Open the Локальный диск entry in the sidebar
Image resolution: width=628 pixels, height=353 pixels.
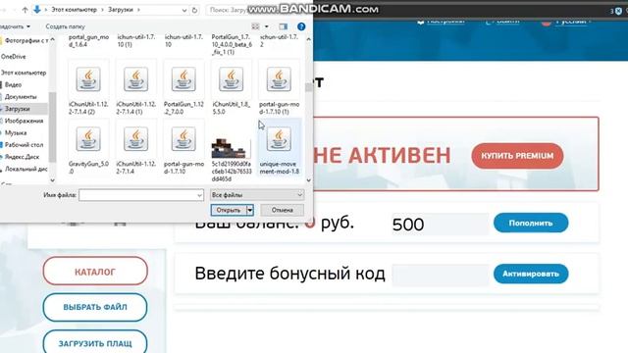pyautogui.click(x=26, y=169)
